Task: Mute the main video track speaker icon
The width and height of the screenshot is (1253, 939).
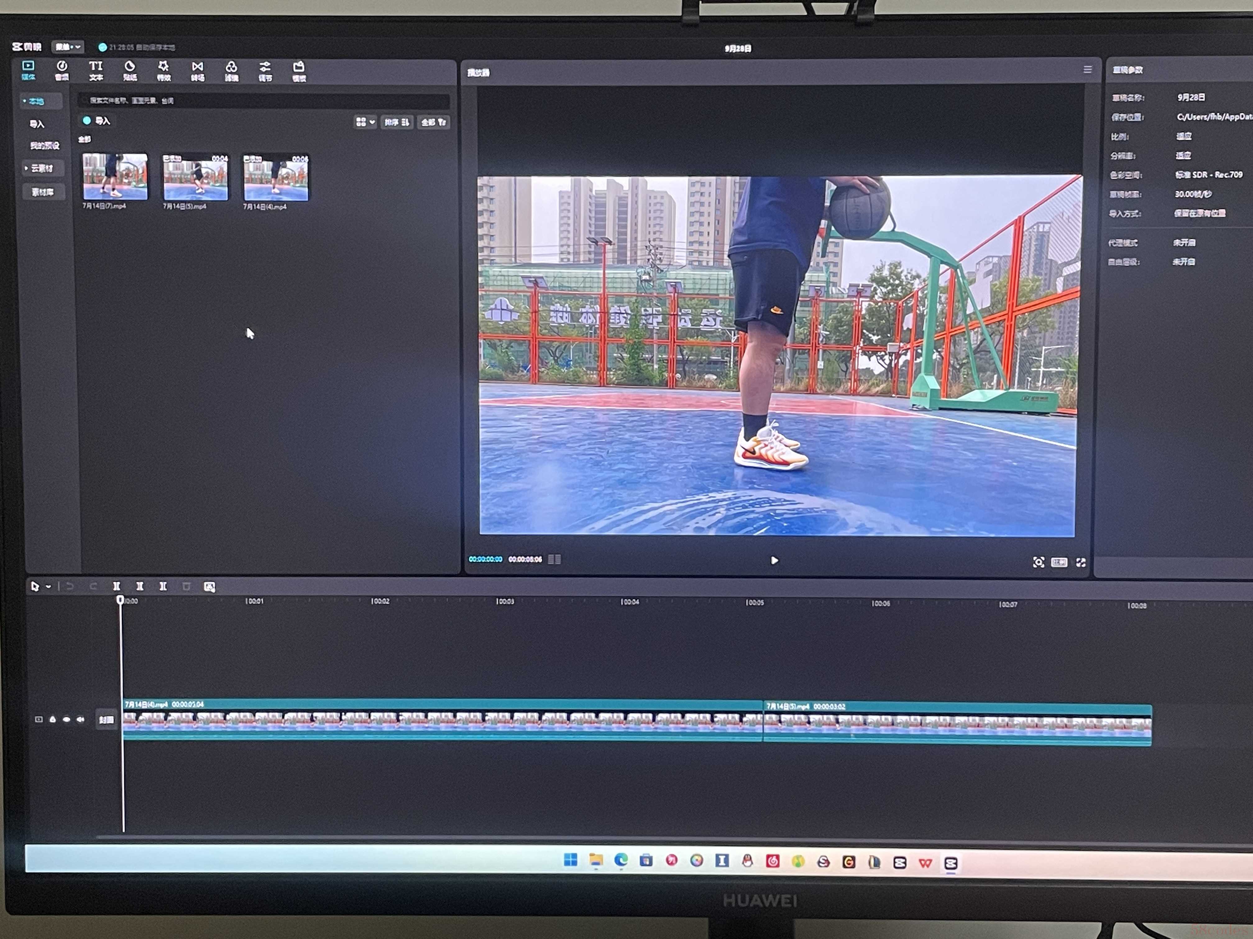Action: click(80, 719)
